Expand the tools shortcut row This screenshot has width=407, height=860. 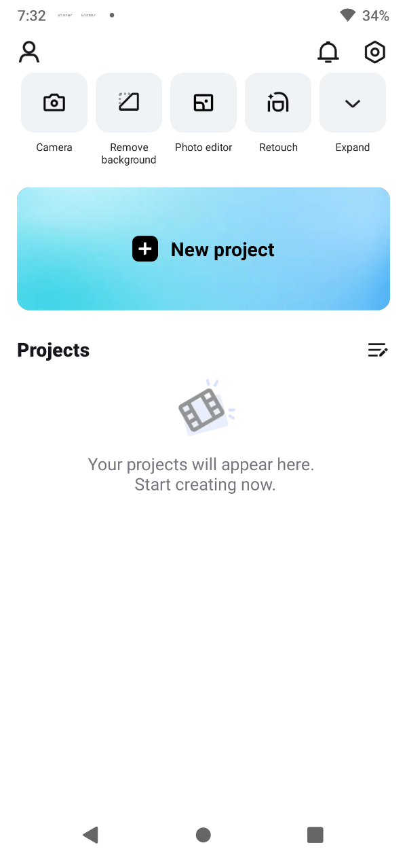(353, 103)
